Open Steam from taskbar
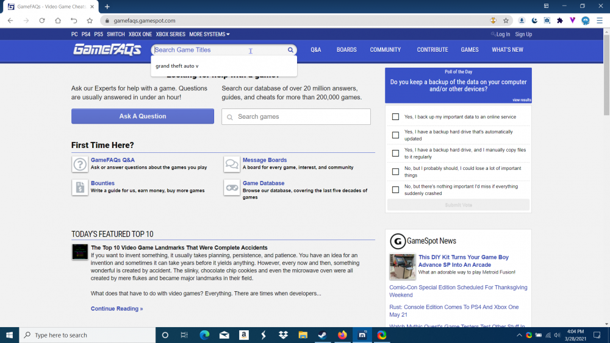610x343 pixels. pyautogui.click(x=323, y=335)
